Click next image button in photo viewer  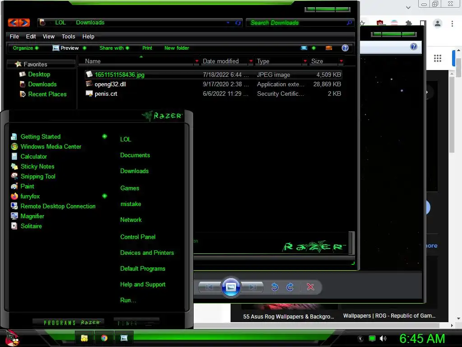pos(252,287)
